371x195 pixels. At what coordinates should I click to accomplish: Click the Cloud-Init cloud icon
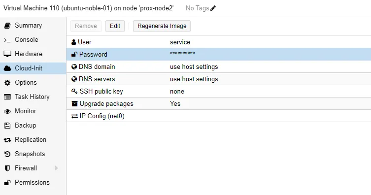(x=7, y=68)
